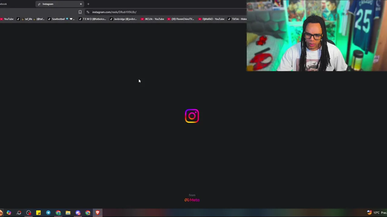Open the DjMaRiiO - YouTube bookmark

click(211, 19)
